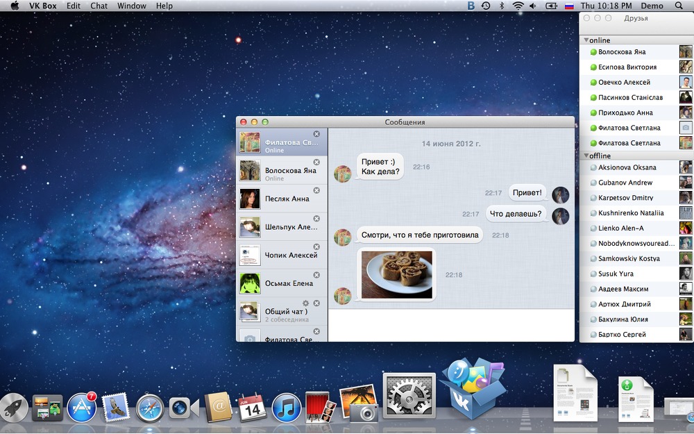The image size is (694, 434).
Task: Open the VK Box menu
Action: tap(43, 6)
